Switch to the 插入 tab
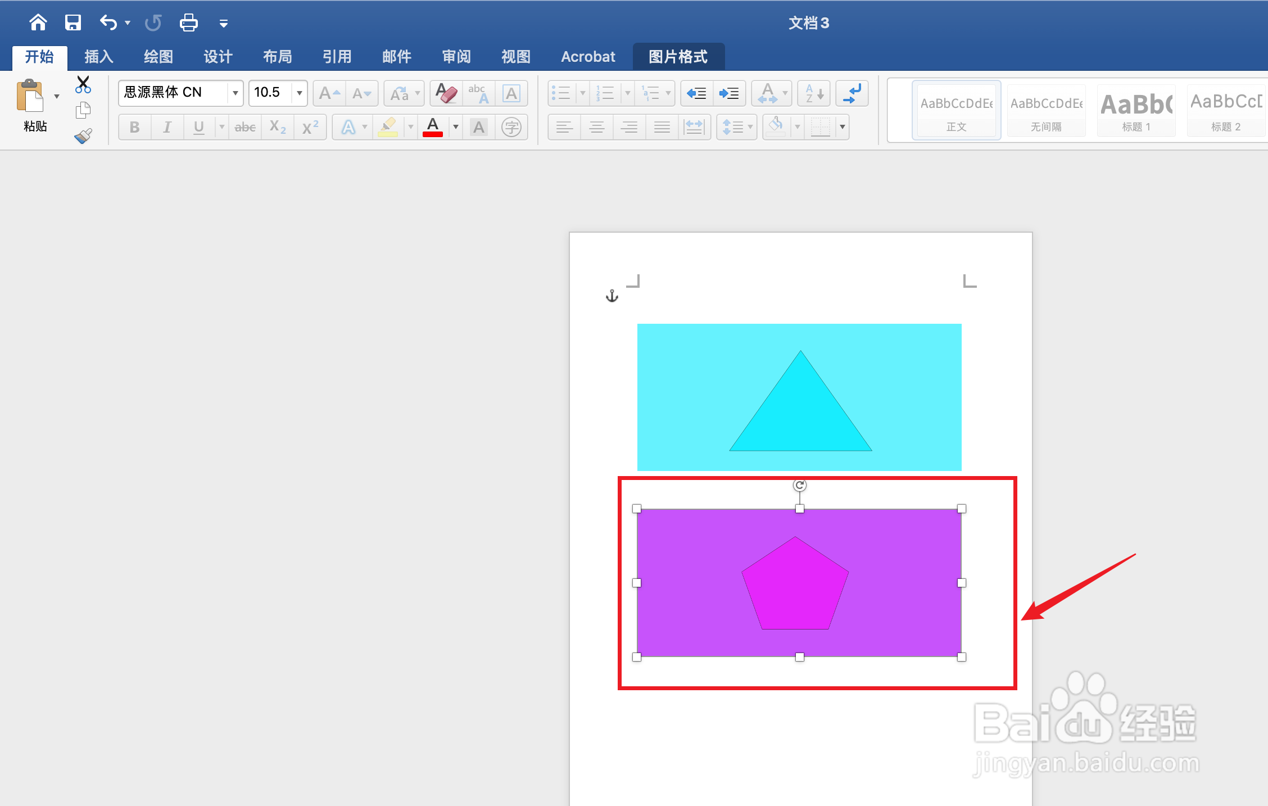 99,57
